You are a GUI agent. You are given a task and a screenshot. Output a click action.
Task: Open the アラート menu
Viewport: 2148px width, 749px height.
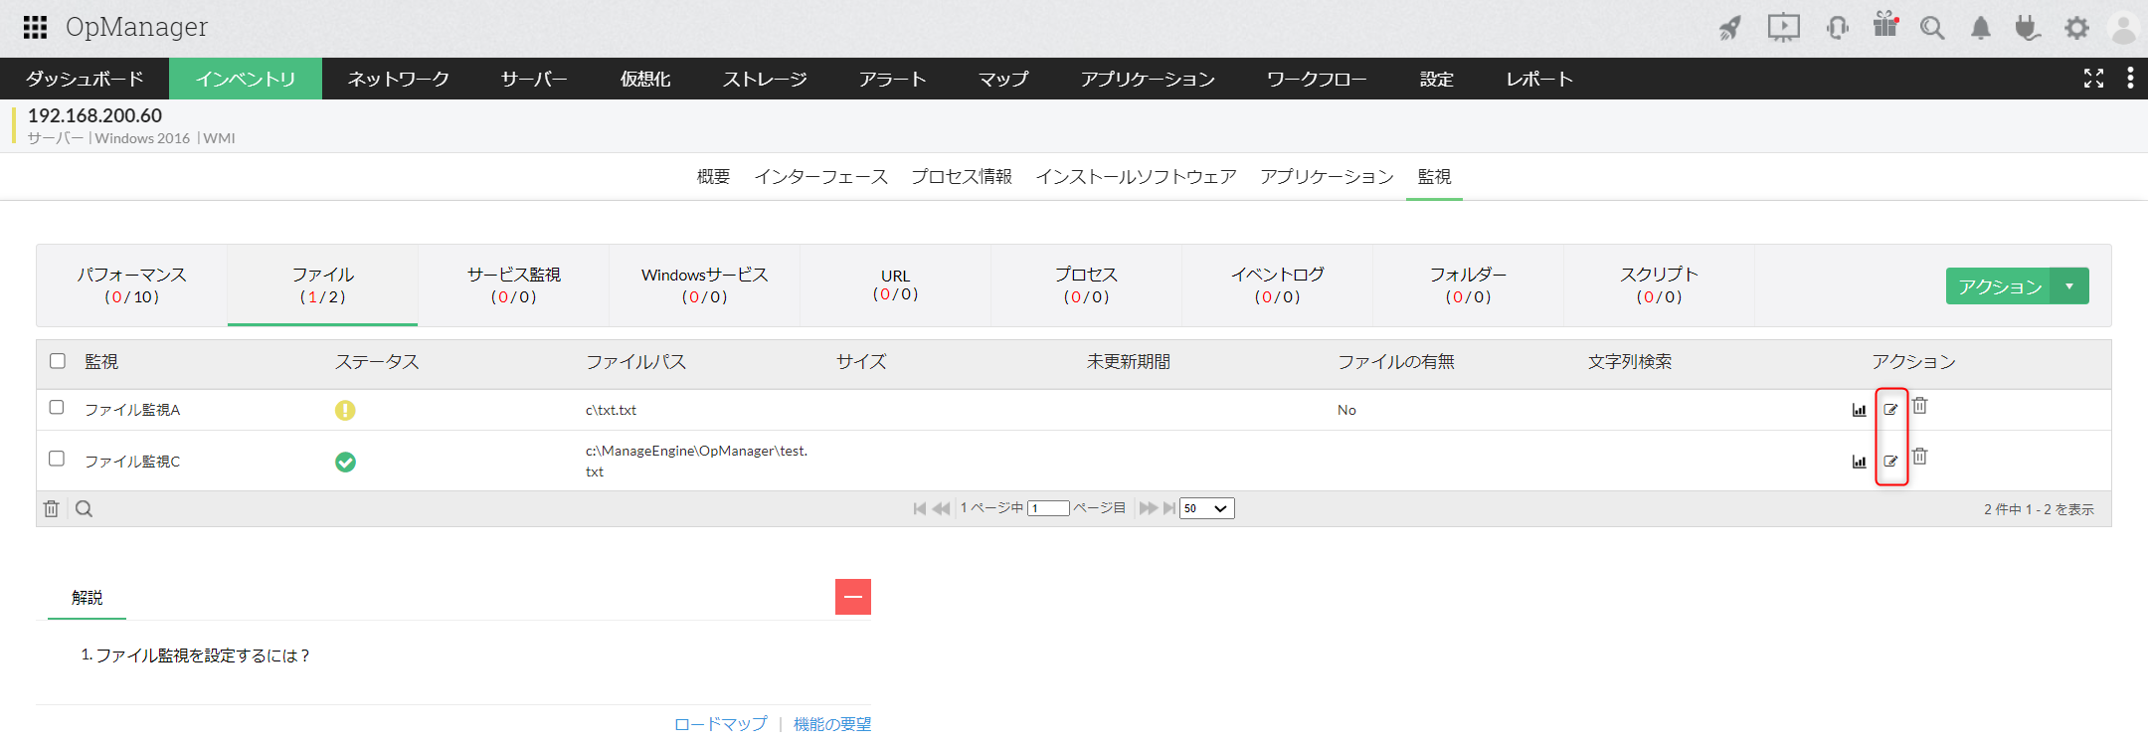point(893,79)
